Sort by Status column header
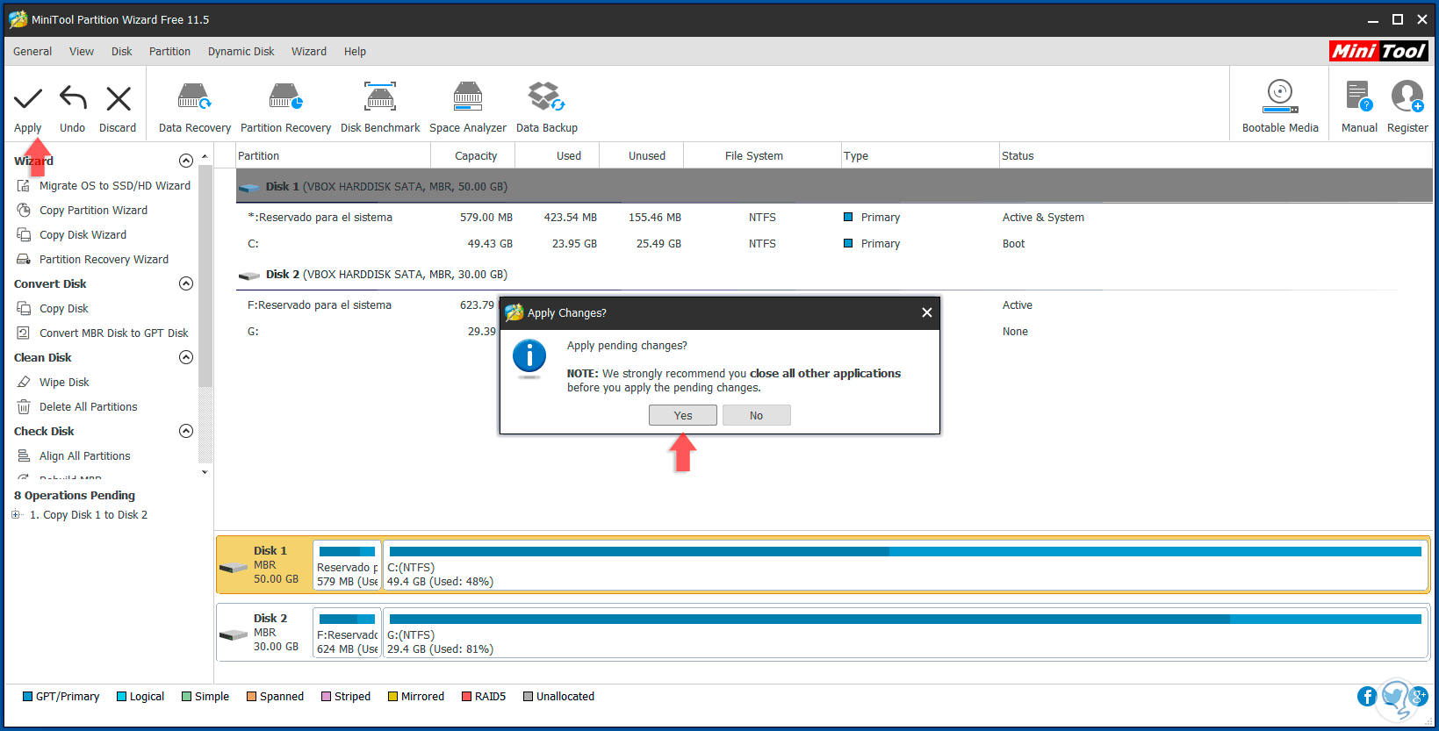Image resolution: width=1439 pixels, height=731 pixels. click(x=1216, y=156)
